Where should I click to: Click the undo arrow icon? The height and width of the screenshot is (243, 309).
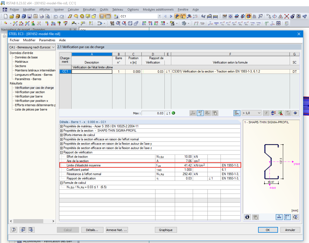pos(56,16)
